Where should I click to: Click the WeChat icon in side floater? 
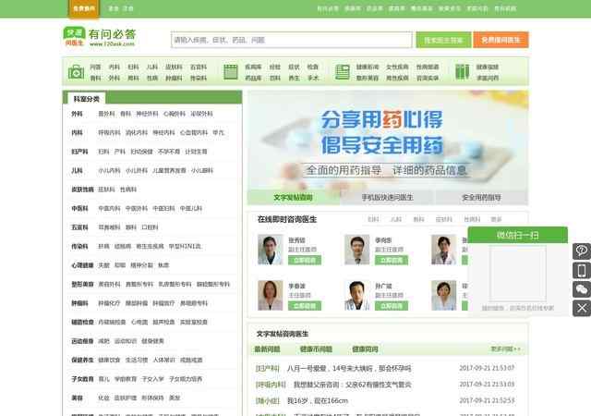pos(582,289)
